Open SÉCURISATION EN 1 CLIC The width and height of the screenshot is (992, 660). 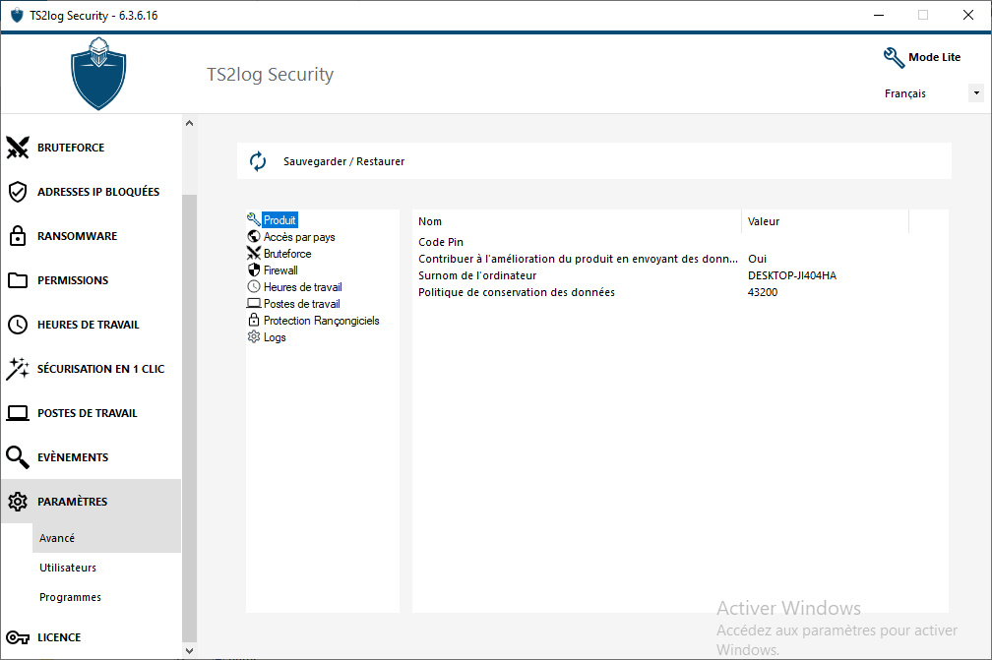100,369
